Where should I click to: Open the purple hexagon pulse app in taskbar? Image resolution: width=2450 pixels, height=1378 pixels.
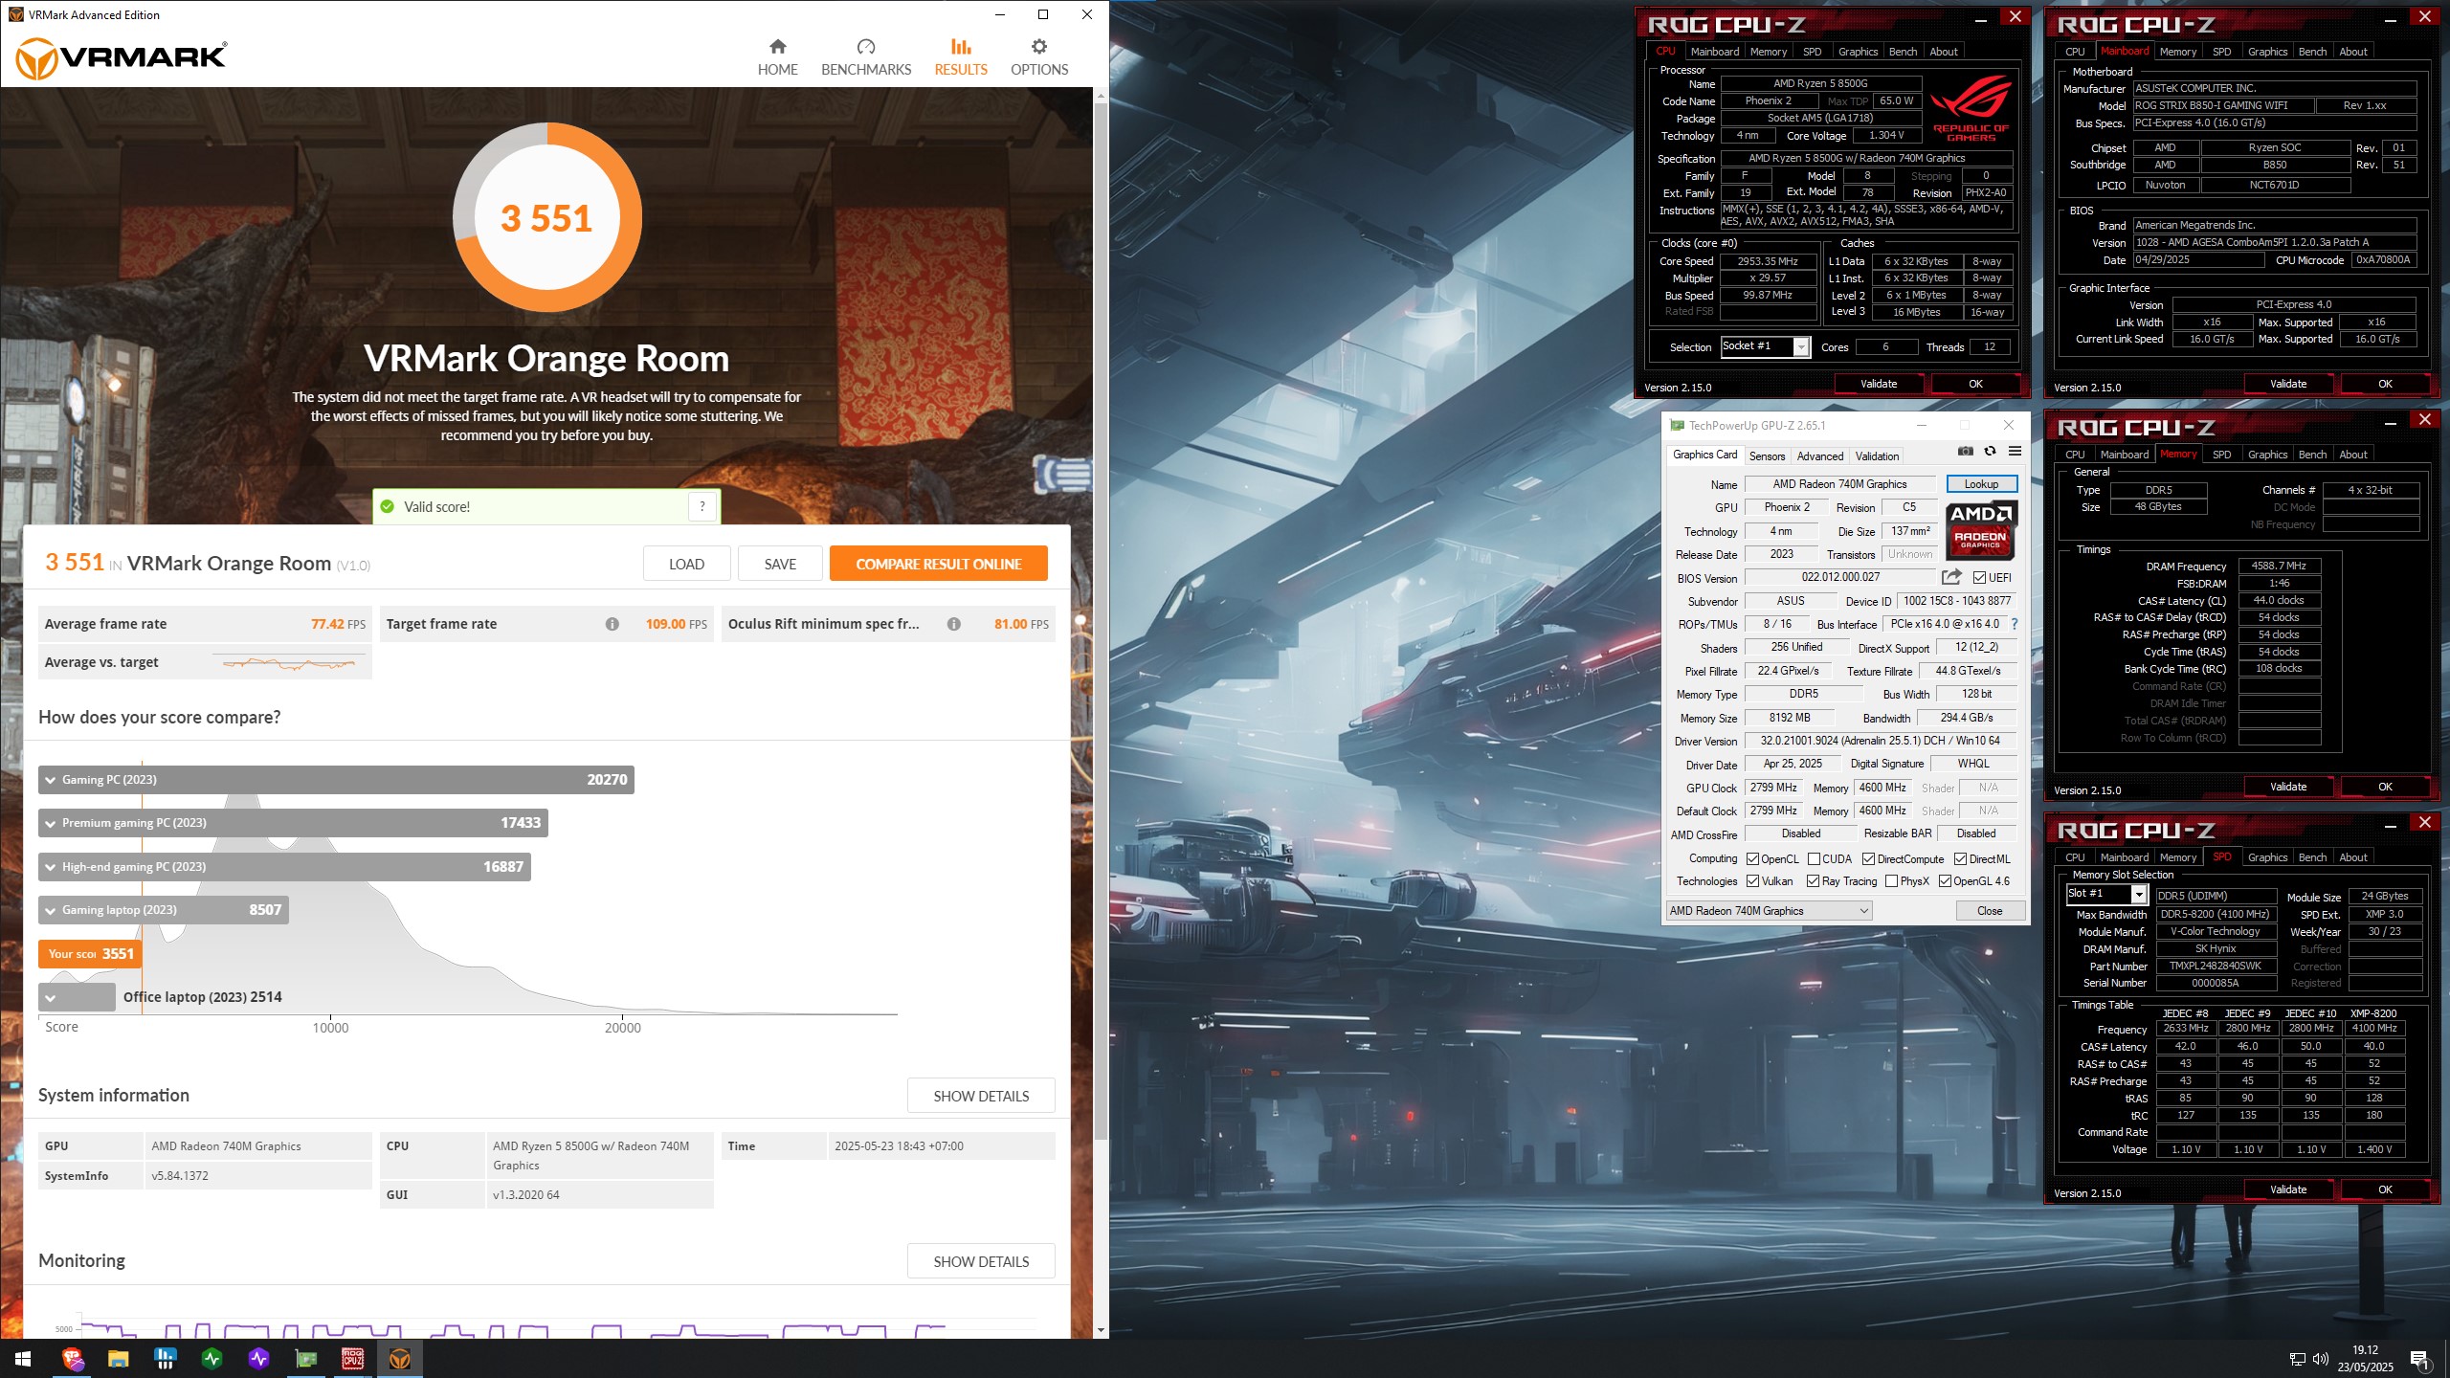tap(258, 1359)
